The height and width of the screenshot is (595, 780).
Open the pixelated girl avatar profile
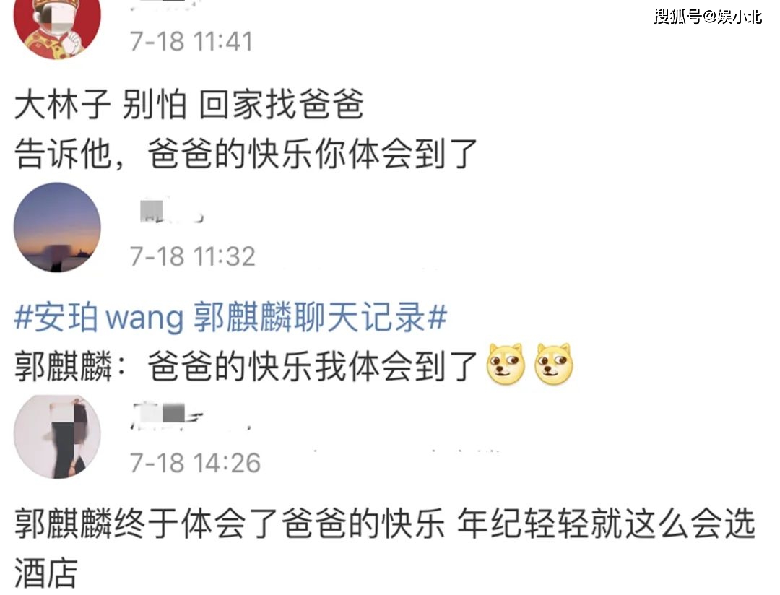tap(57, 437)
